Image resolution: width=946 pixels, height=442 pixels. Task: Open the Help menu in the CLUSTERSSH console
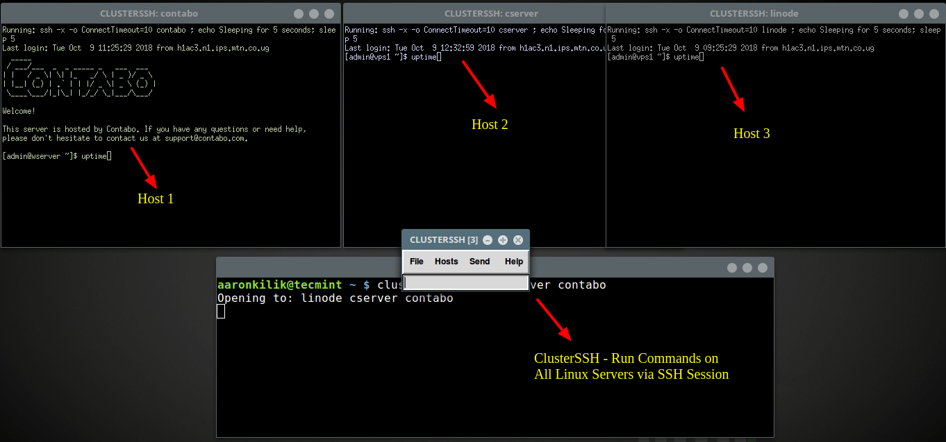point(513,262)
